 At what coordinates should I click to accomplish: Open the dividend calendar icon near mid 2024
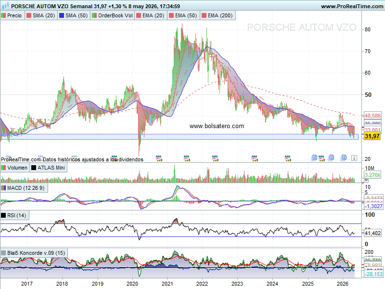288,158
